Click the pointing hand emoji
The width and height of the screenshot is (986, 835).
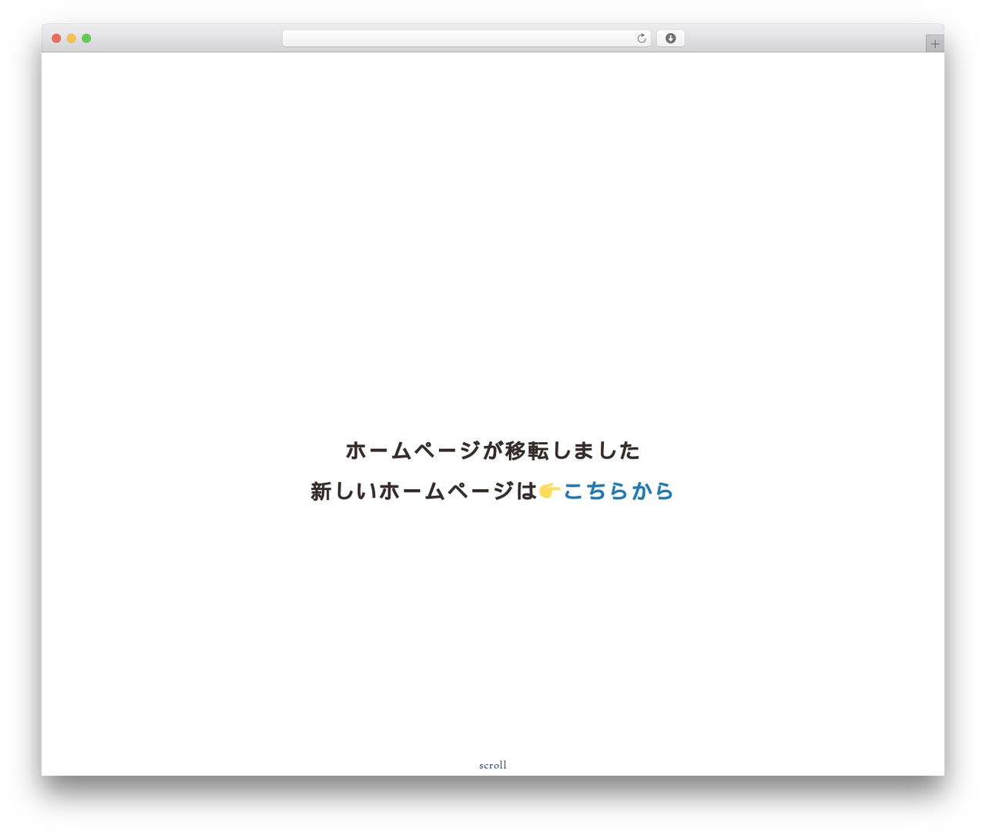coord(549,491)
